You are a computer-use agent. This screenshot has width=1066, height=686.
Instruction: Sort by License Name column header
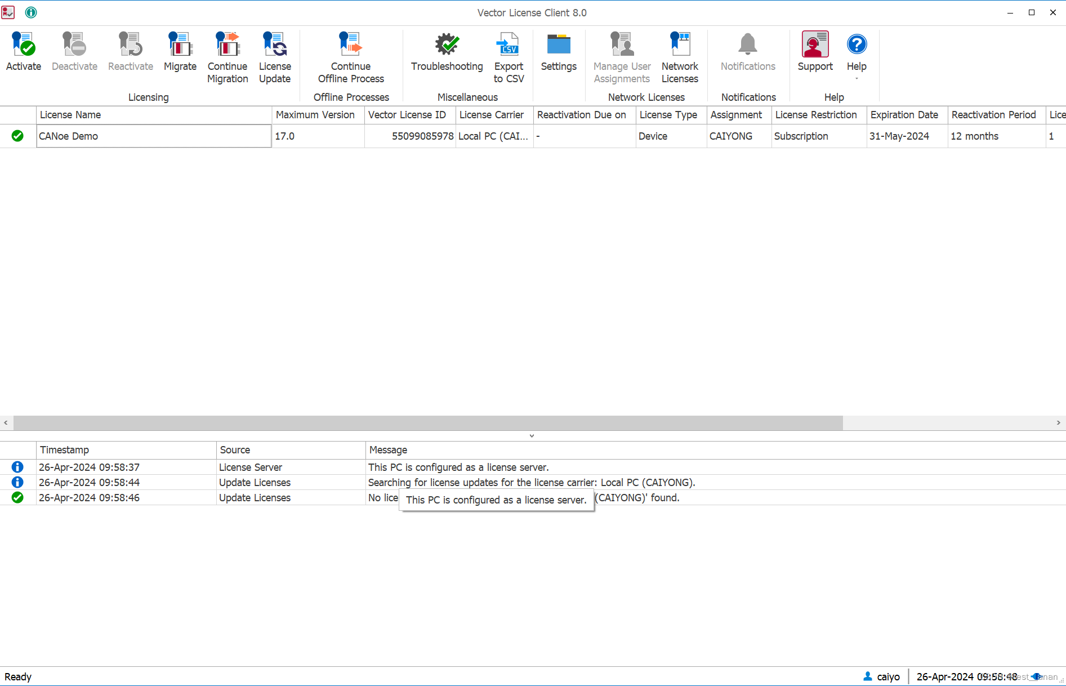click(x=154, y=115)
